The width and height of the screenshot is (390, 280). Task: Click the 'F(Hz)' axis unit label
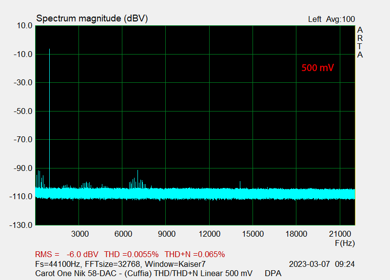(345, 243)
